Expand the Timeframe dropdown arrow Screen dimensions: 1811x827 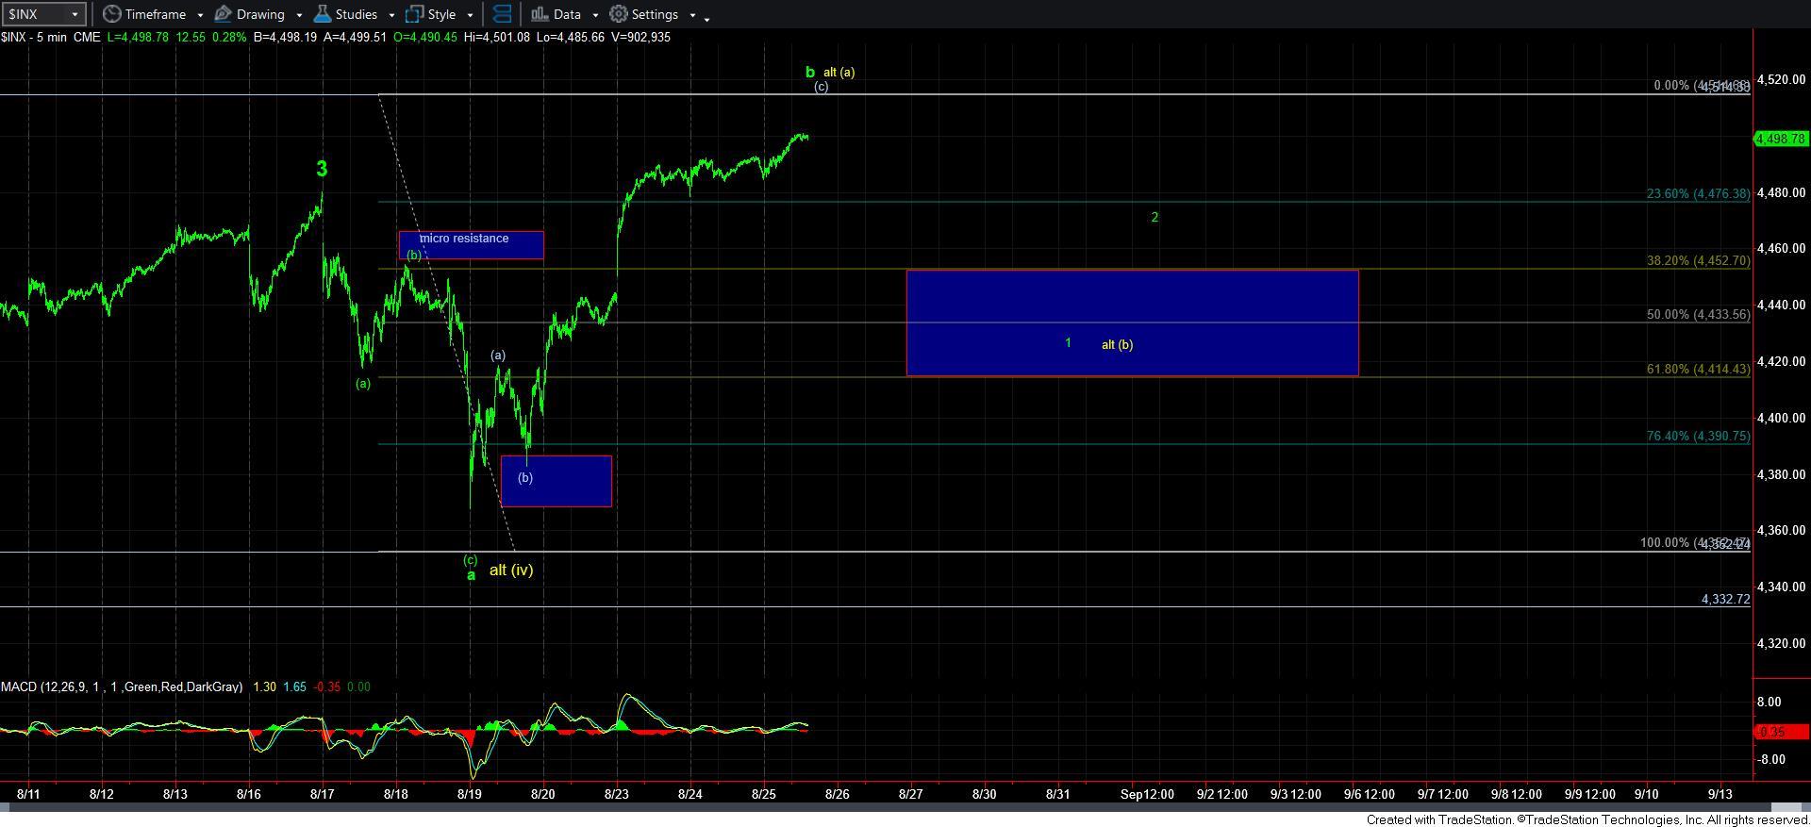click(x=200, y=15)
